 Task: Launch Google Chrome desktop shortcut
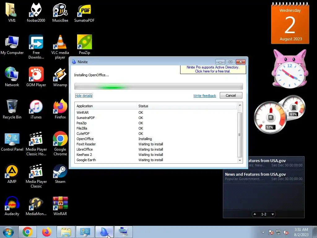click(60, 144)
